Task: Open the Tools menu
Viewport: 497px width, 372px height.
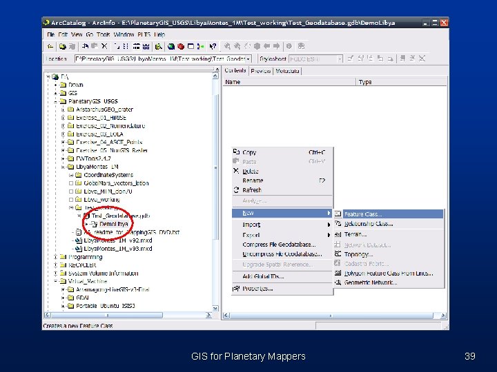Action: tap(104, 34)
